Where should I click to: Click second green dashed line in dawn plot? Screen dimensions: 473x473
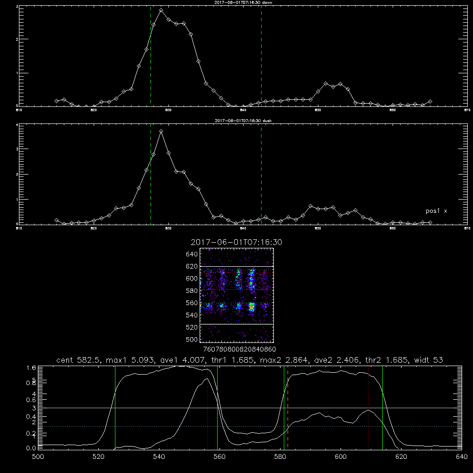tap(261, 56)
